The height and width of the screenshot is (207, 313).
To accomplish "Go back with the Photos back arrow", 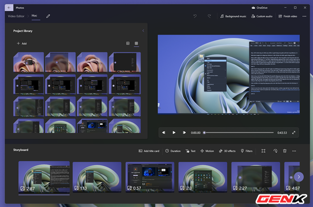I will point(9,8).
